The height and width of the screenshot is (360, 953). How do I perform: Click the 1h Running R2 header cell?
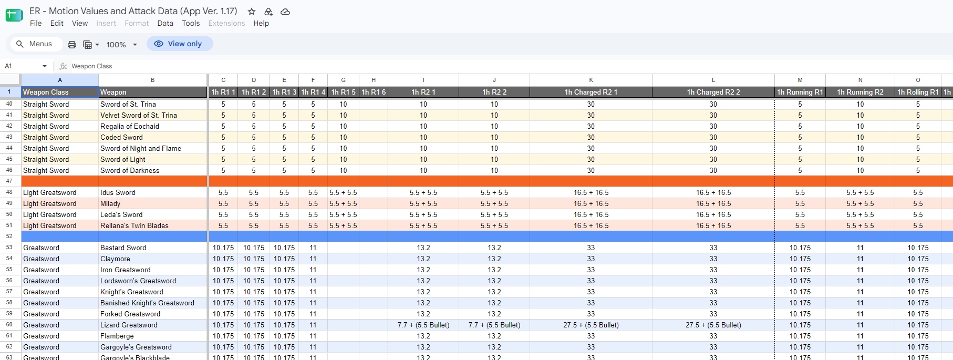860,92
